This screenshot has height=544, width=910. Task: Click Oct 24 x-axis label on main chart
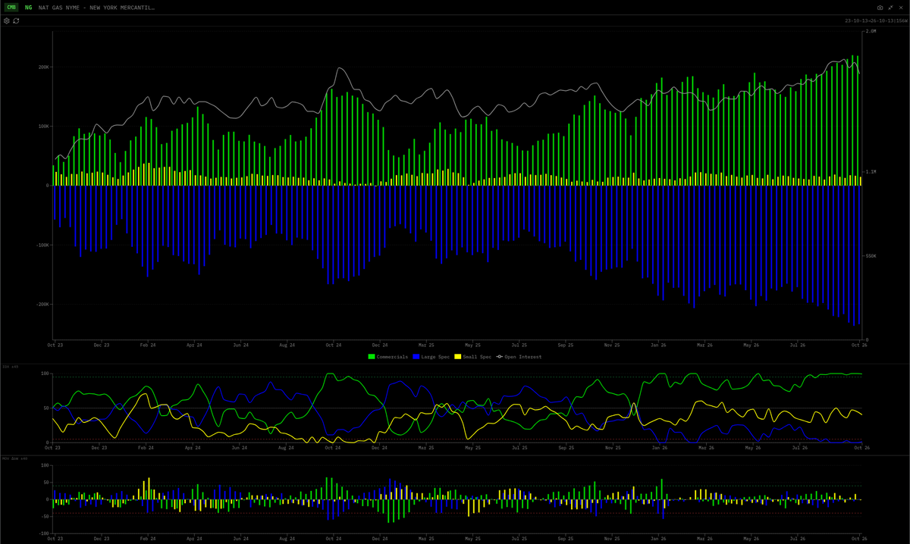(x=334, y=345)
